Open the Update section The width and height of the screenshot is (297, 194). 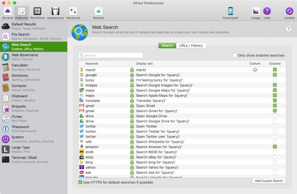289,13
